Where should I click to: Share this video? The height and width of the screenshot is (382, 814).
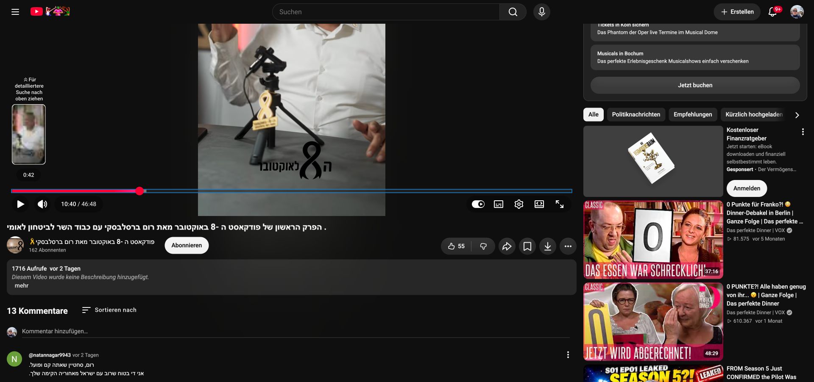click(x=507, y=246)
